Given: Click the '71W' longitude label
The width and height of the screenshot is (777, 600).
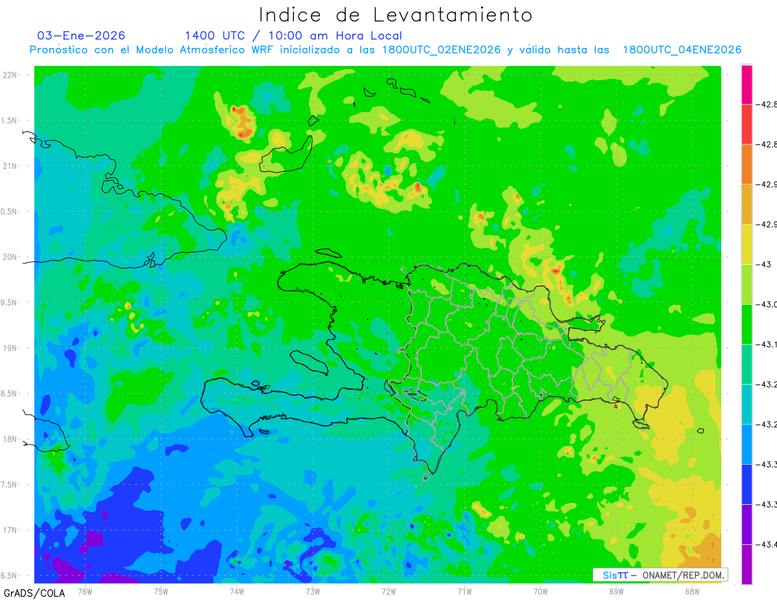Looking at the screenshot, I should pyautogui.click(x=464, y=591).
